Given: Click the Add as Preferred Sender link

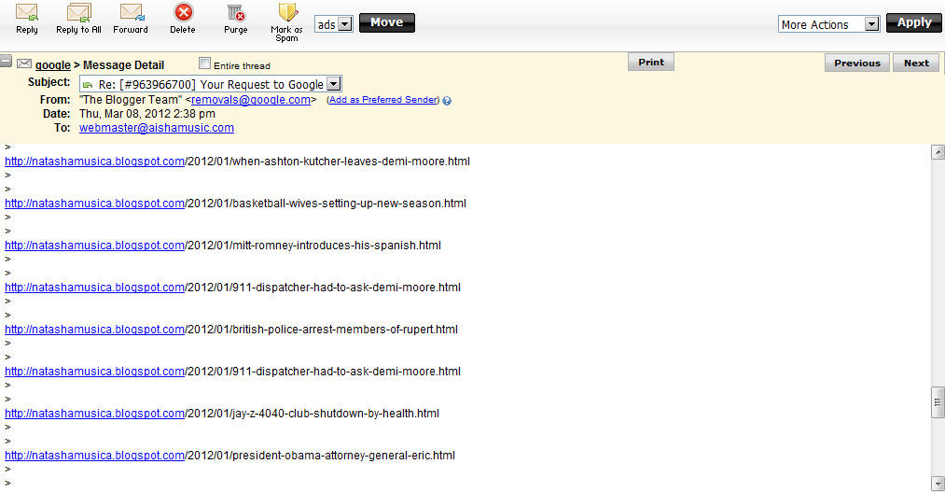Looking at the screenshot, I should tap(382, 100).
